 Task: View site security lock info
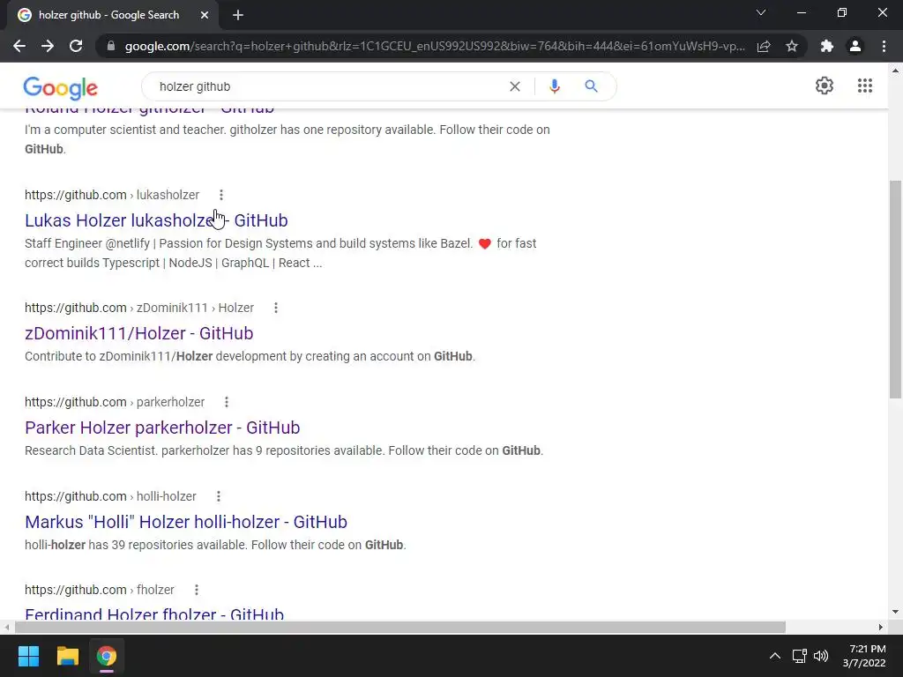pyautogui.click(x=111, y=46)
